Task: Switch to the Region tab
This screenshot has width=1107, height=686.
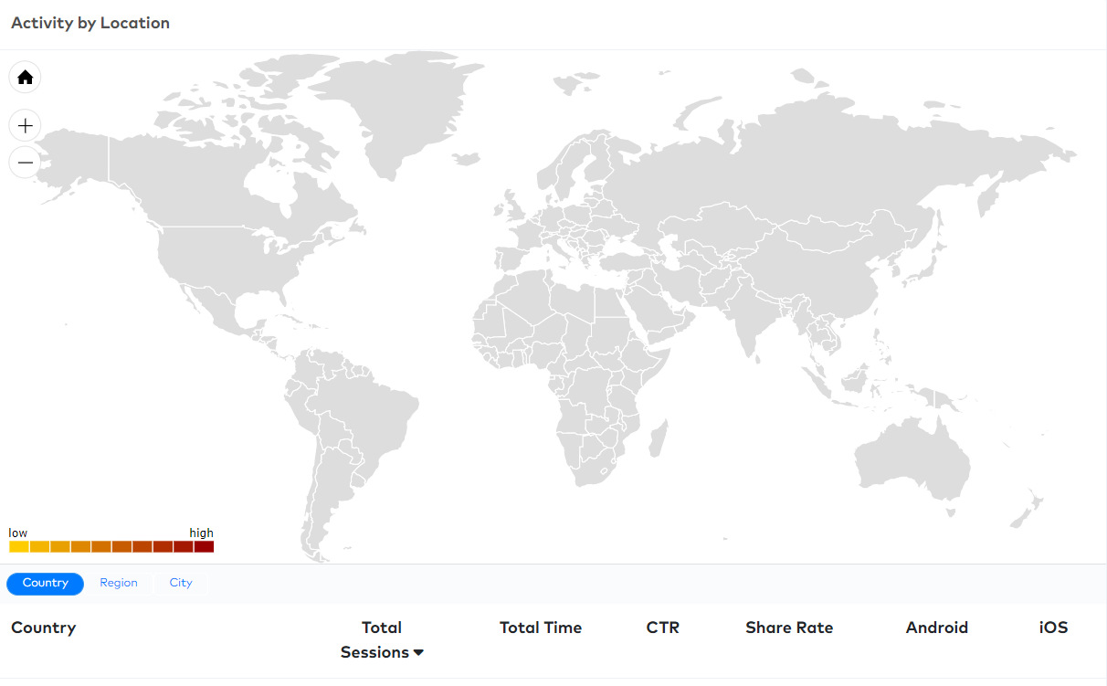Action: tap(119, 584)
